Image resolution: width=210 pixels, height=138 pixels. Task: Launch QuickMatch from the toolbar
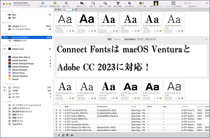(129, 3)
